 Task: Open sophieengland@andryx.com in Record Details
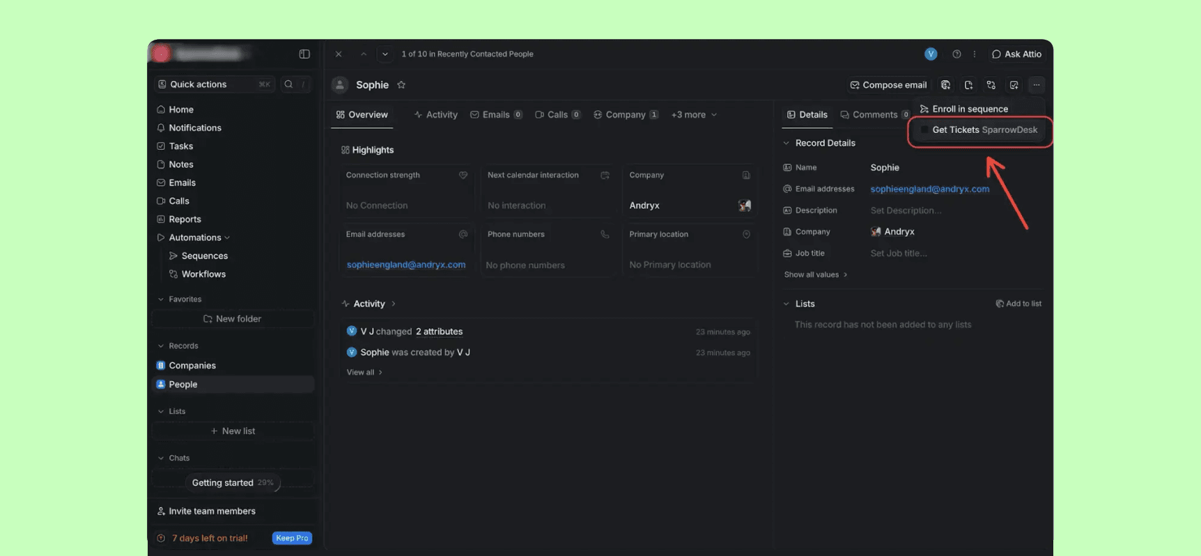[929, 189]
